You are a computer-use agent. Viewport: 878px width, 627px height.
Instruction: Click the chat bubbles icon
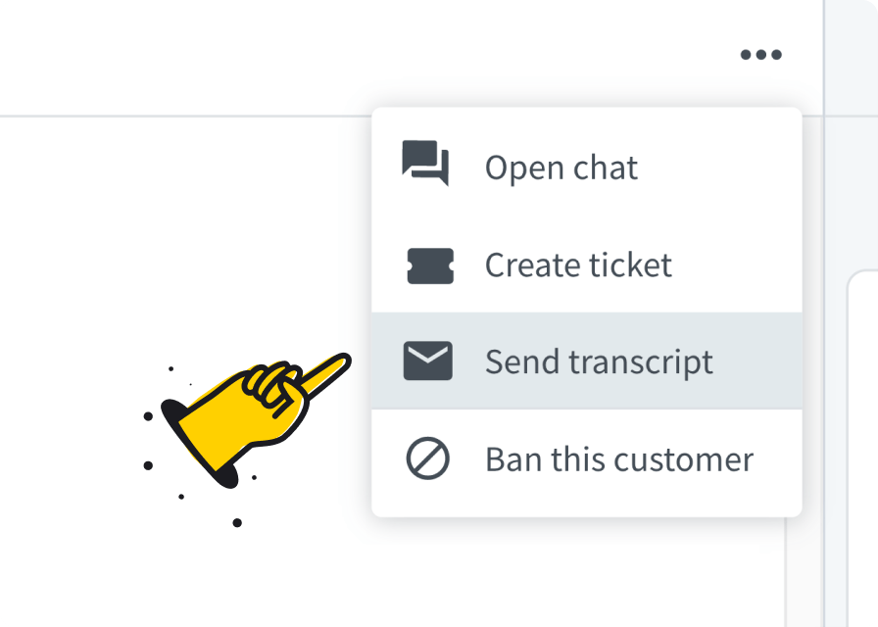[x=426, y=164]
